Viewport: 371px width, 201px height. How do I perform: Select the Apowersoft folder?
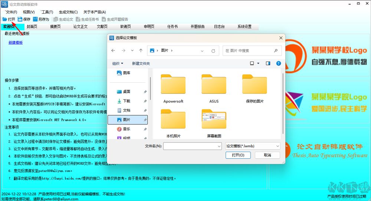tap(173, 88)
